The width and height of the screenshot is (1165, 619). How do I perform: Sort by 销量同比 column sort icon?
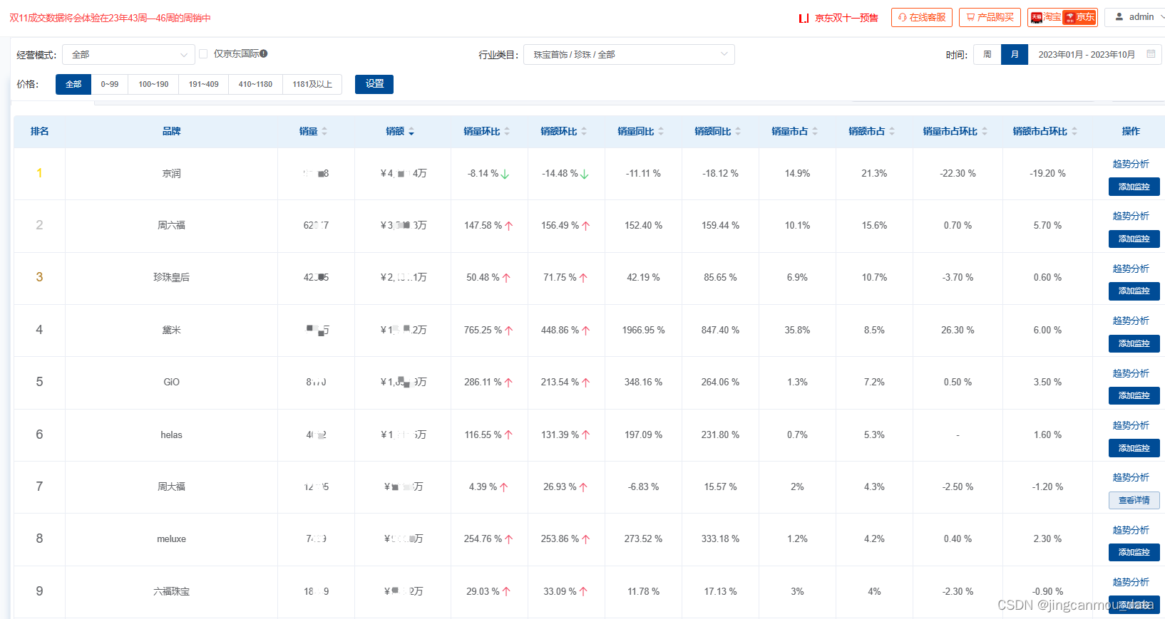click(x=661, y=131)
